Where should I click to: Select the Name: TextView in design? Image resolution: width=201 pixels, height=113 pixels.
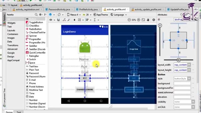[x=84, y=59]
